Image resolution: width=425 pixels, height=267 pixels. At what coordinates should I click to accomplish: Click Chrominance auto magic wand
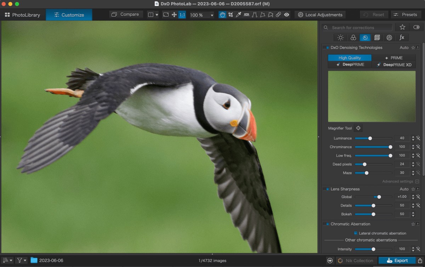pos(418,147)
